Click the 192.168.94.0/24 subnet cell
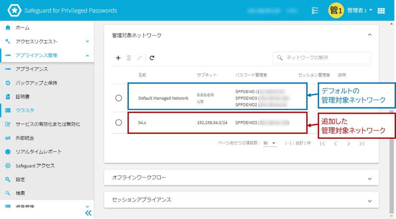This screenshot has height=219, width=396. (x=212, y=123)
